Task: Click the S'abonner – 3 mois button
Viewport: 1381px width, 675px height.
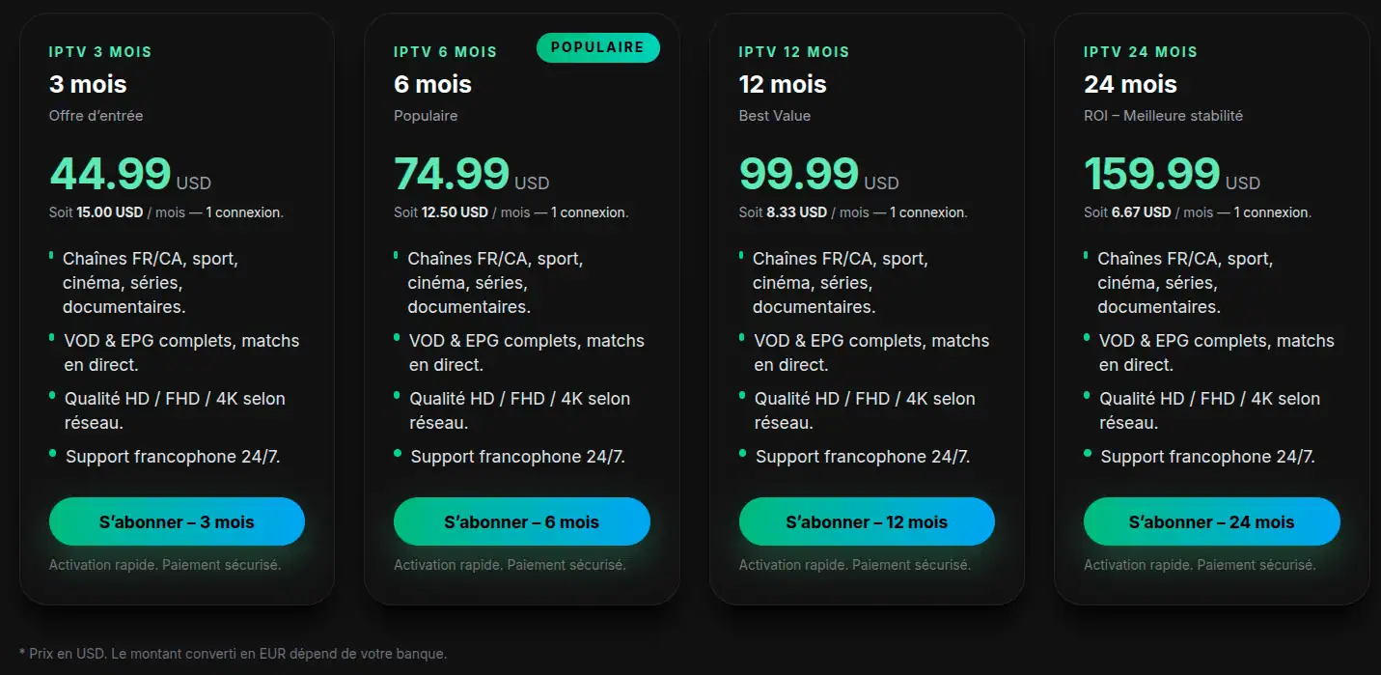Action: coord(177,521)
